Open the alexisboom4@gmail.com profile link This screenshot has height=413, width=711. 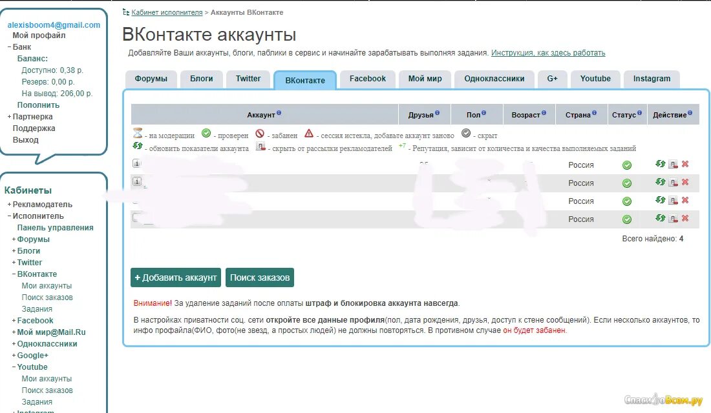click(x=54, y=25)
